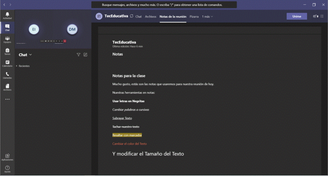The image size is (328, 176).
Task: Open the '1 más' tabs dropdown
Action: coord(207,17)
